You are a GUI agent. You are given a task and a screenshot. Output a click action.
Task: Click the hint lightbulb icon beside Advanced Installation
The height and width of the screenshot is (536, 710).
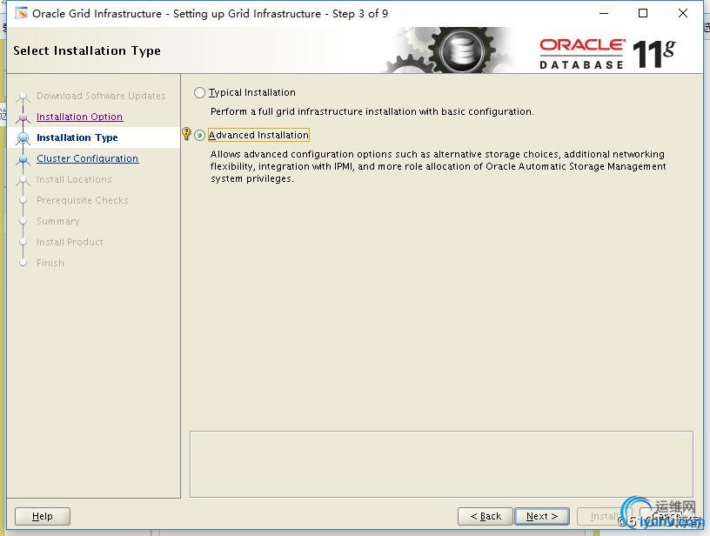click(x=186, y=133)
